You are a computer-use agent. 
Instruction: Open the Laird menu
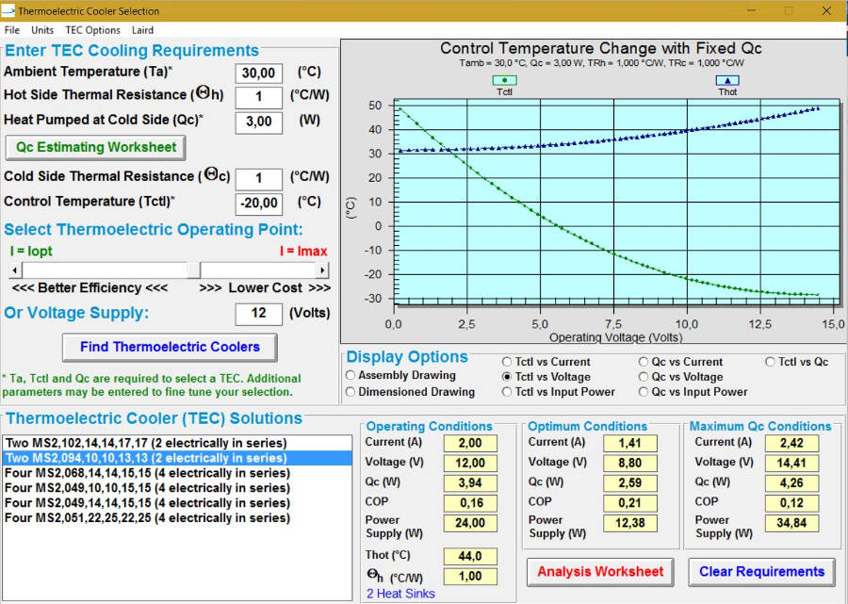click(142, 30)
